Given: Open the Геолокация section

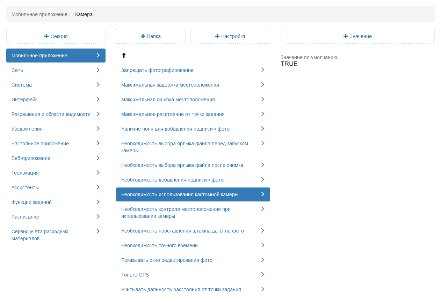Looking at the screenshot, I should 56,173.
